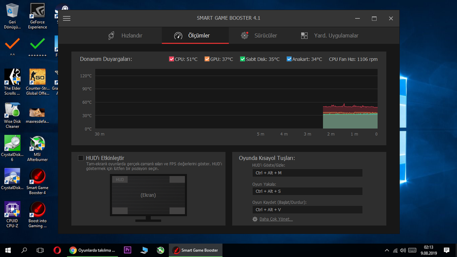Open the Wise Disk Cleaner shortcut
This screenshot has width=457, height=257.
tap(12, 115)
